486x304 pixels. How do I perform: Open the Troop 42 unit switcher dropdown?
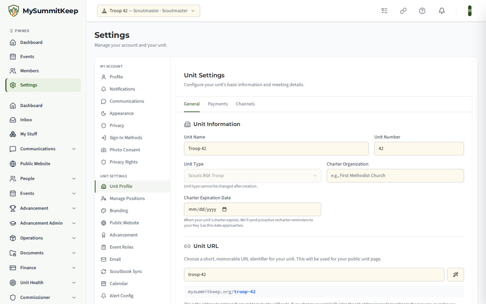pyautogui.click(x=148, y=11)
